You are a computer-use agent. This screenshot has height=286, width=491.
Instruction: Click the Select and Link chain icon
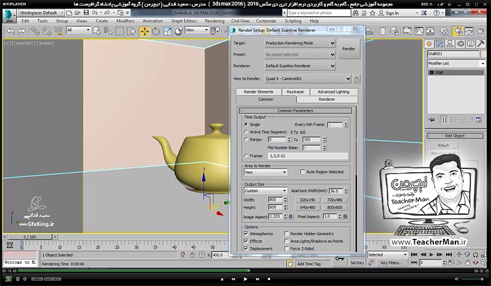(35, 31)
